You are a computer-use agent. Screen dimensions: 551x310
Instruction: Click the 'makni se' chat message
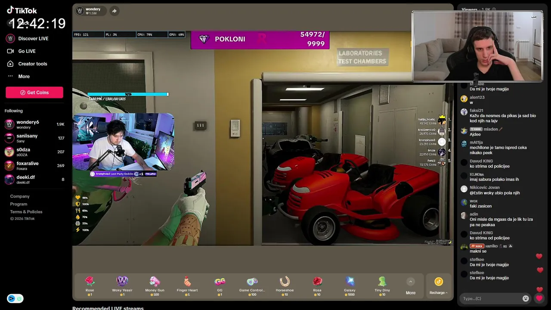coord(478,251)
